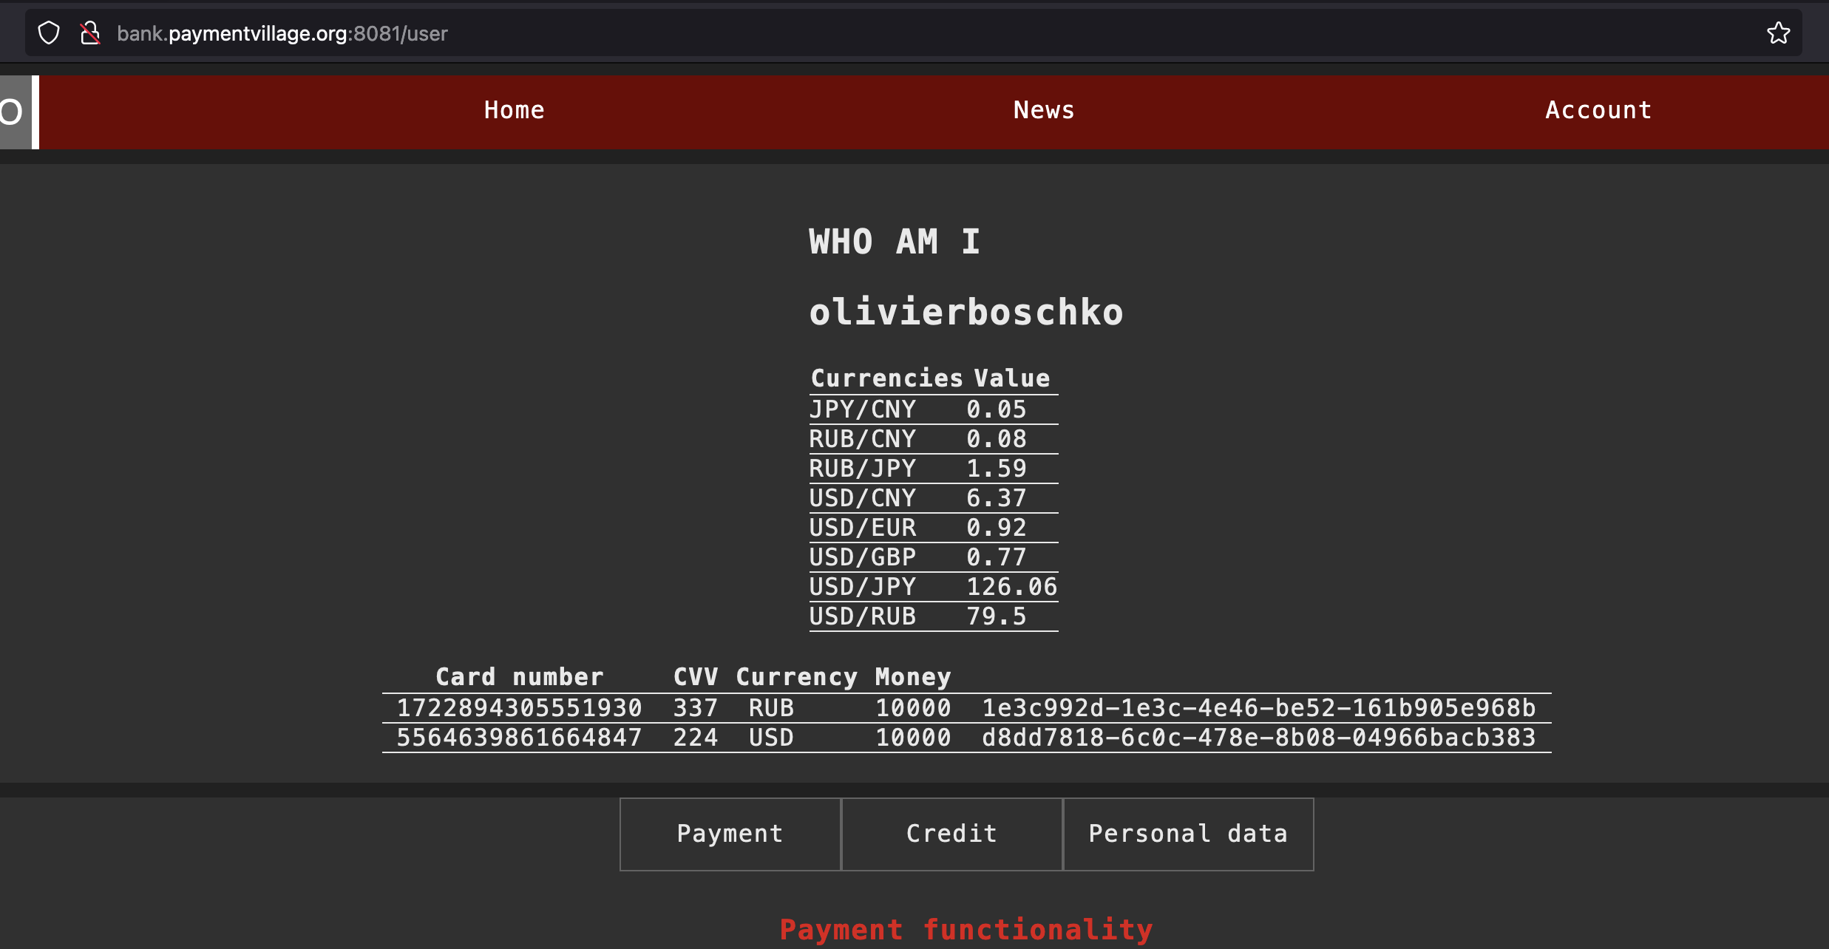The height and width of the screenshot is (949, 1829).
Task: Click the CVV 337 cell
Action: tap(695, 708)
